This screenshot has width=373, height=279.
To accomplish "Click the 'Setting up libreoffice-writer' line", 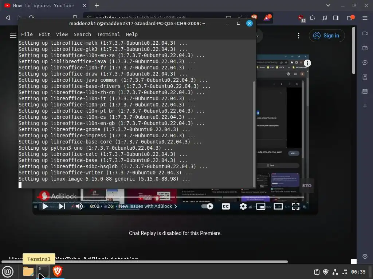I will point(106,173).
